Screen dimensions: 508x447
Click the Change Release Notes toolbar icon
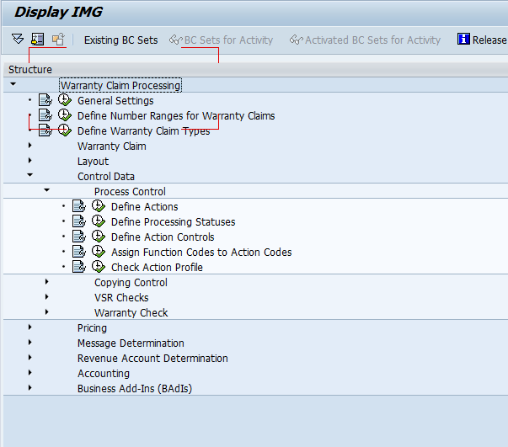58,40
